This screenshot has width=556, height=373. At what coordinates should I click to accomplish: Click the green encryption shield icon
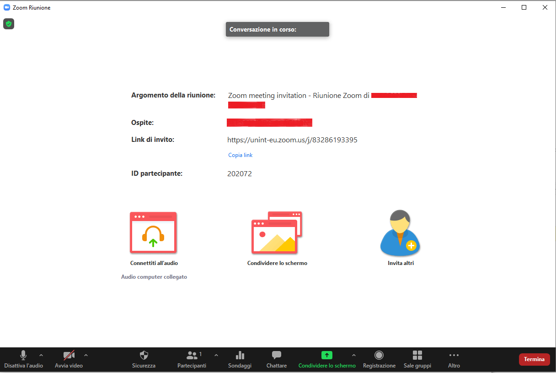[x=9, y=24]
